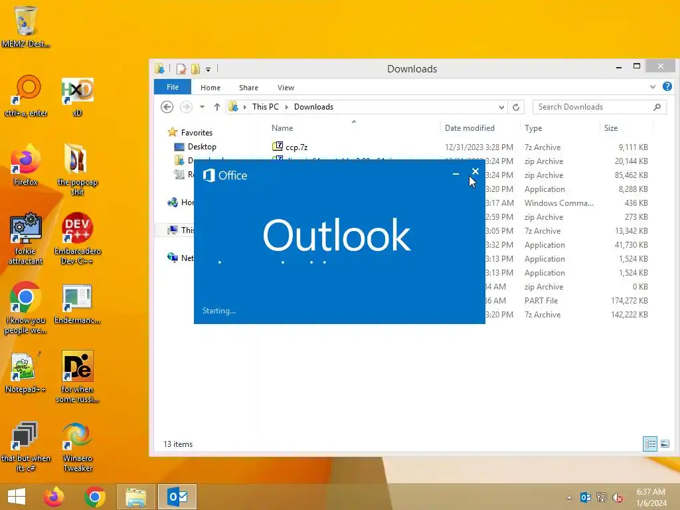Open the Share ribbon tab

pyautogui.click(x=248, y=88)
